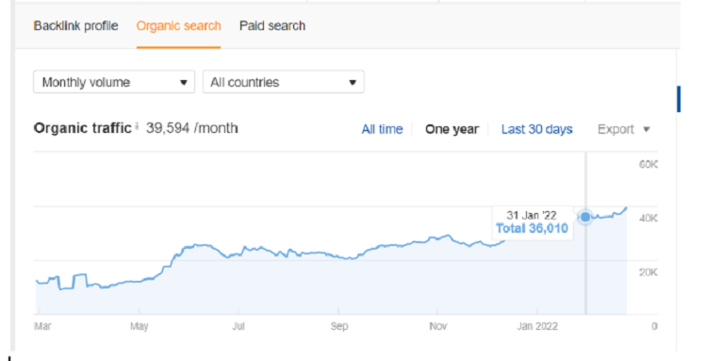Click the 40K y-axis label
707x361 pixels.
pos(649,219)
